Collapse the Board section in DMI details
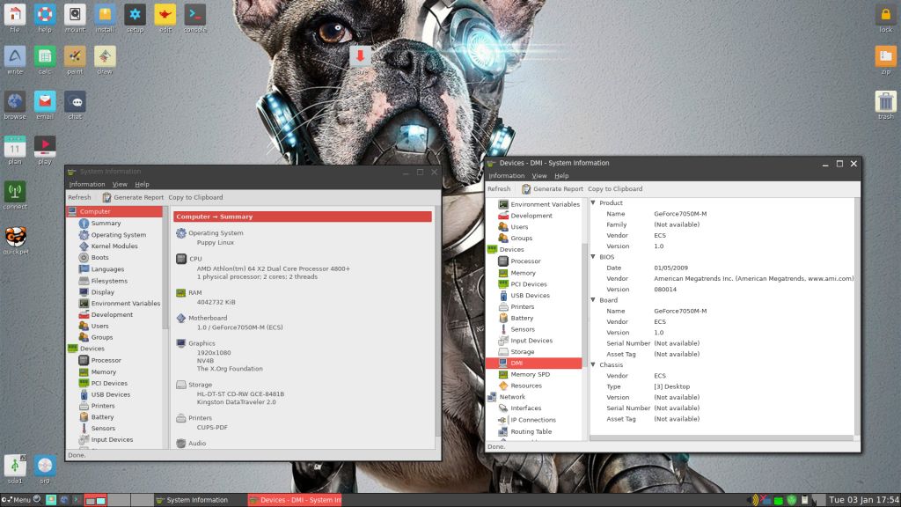Image resolution: width=901 pixels, height=507 pixels. tap(594, 300)
